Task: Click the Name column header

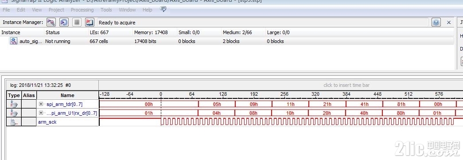Action: point(67,95)
